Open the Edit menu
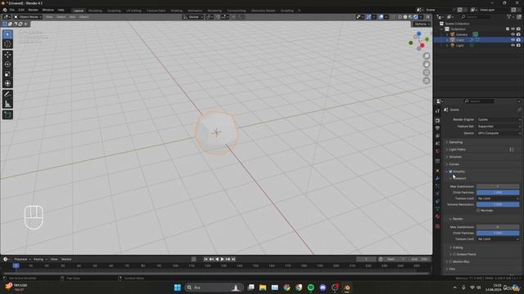 21,10
